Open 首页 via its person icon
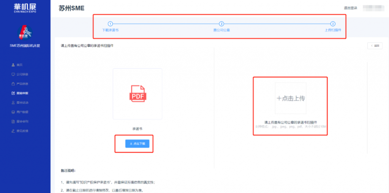 [13, 65]
